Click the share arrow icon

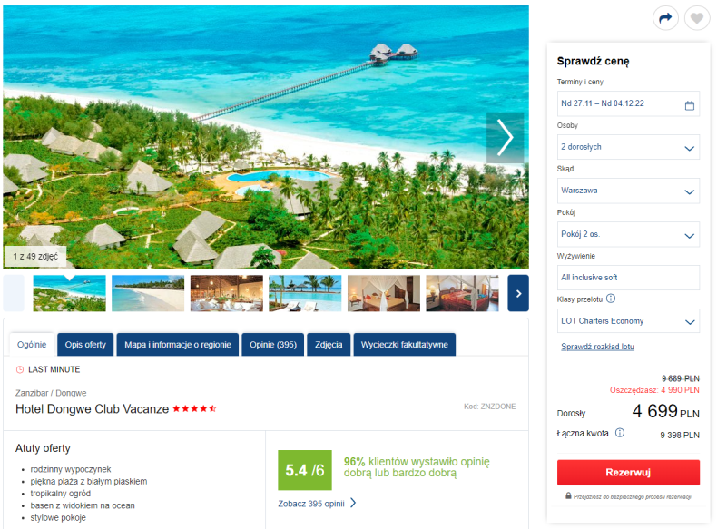[665, 18]
